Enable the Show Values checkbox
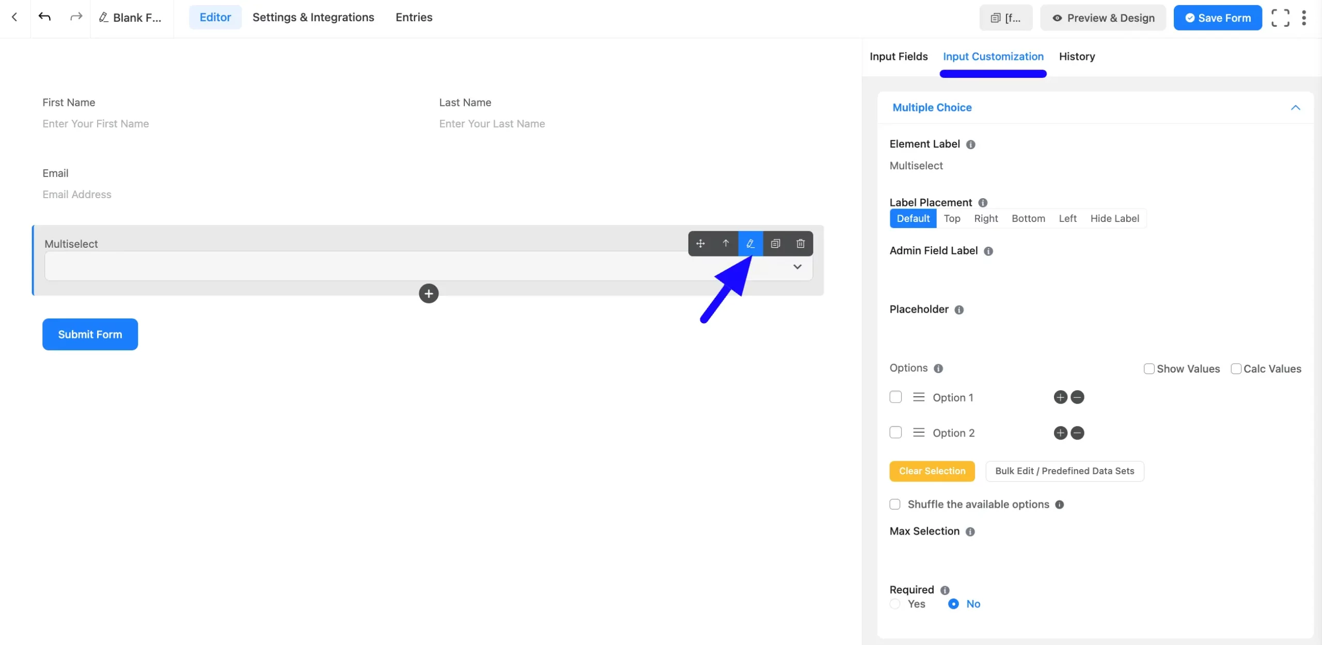Viewport: 1322px width, 645px height. [1148, 369]
